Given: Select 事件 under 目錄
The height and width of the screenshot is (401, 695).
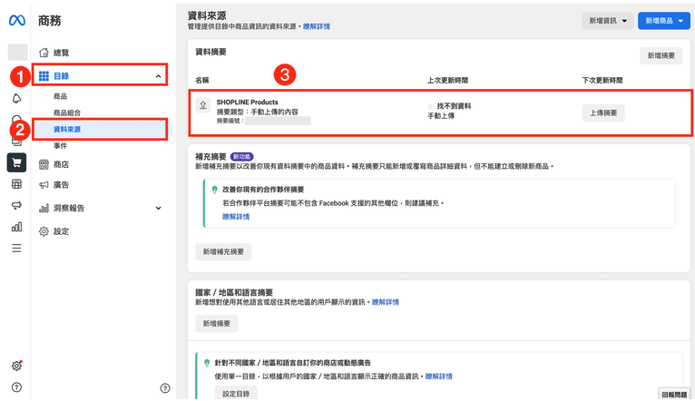Looking at the screenshot, I should pos(60,145).
